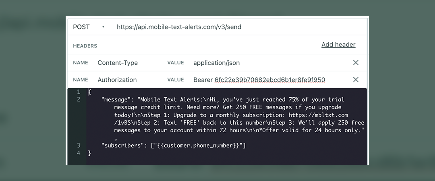The width and height of the screenshot is (435, 181).
Task: Edit the Authorization name field
Action: tap(117, 80)
